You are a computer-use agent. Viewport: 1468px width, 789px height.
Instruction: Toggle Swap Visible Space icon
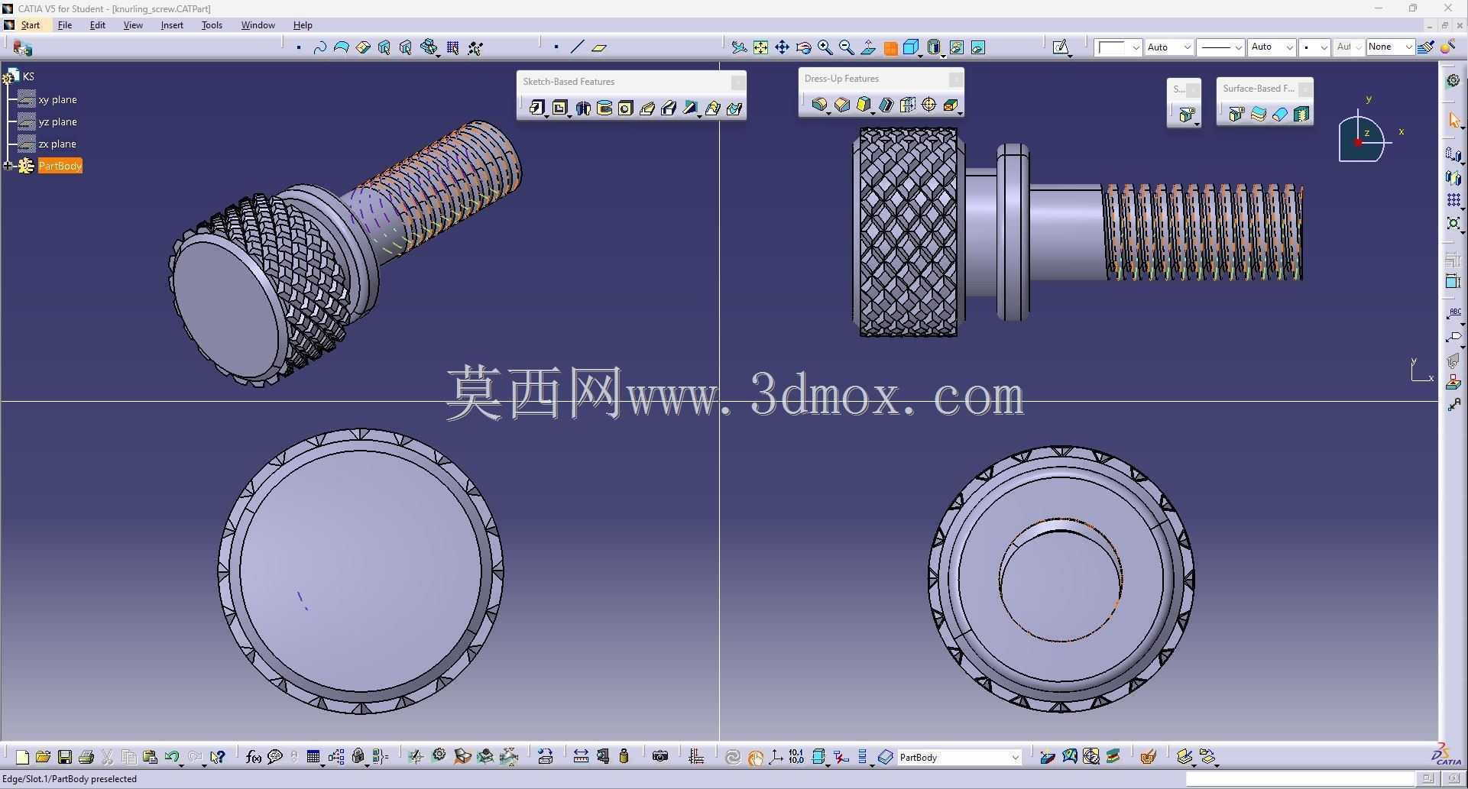(x=977, y=47)
